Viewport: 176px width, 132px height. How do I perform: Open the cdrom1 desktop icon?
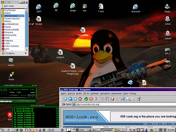click(168, 35)
